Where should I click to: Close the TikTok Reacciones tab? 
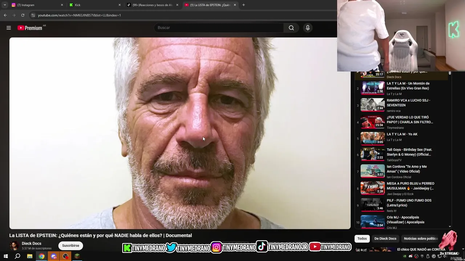pos(177,5)
